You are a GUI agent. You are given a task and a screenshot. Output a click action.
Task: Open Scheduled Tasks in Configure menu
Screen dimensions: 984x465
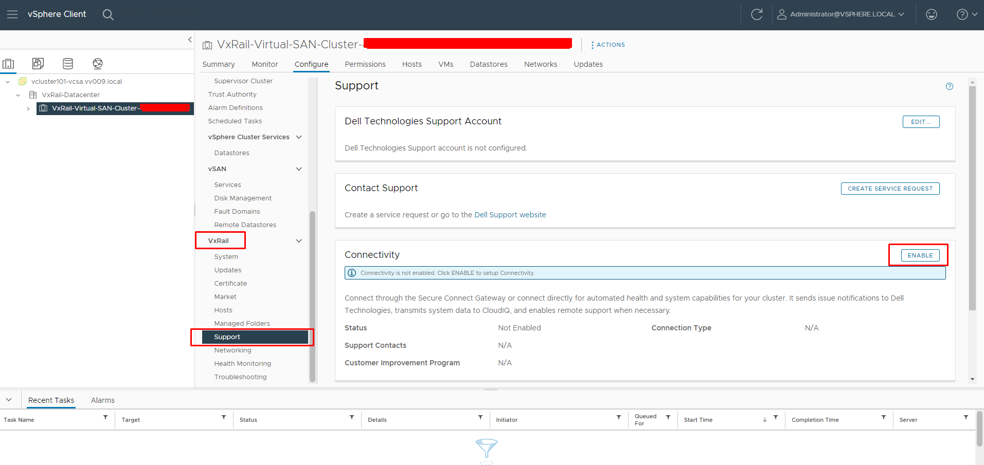tap(235, 121)
